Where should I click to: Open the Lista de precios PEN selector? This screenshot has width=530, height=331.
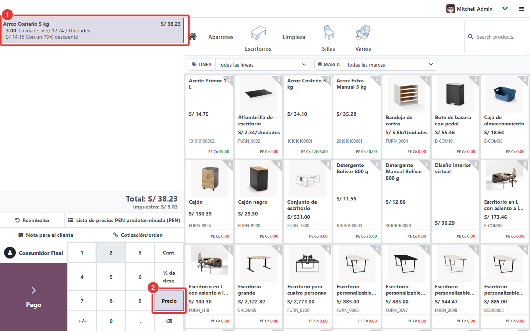coord(124,220)
